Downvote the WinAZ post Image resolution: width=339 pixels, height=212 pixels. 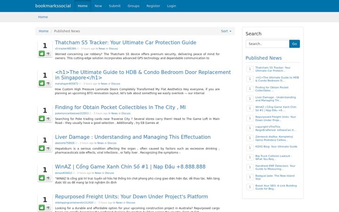coord(48,178)
